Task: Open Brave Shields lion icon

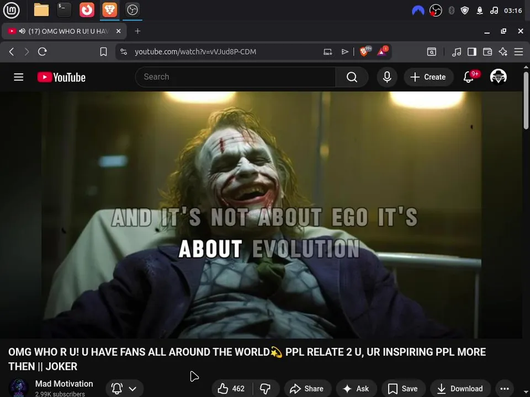Action: 365,51
